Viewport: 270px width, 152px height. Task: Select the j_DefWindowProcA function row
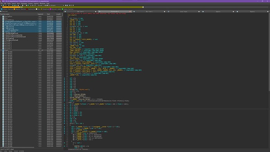[x=31, y=33]
